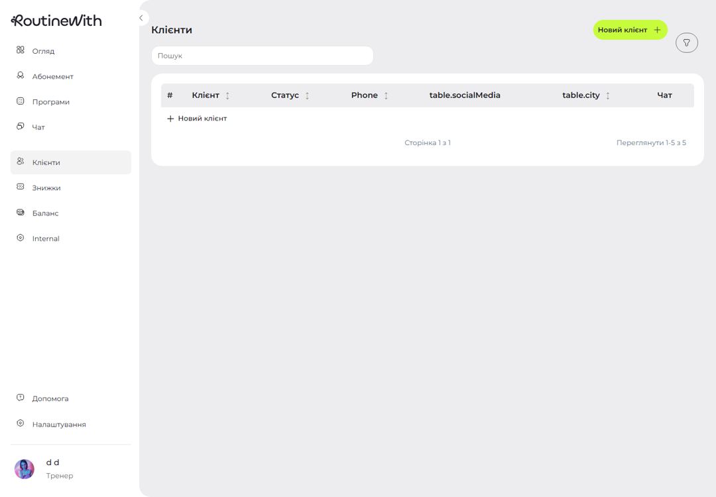
Task: Click the Новий клієнт green button
Action: click(630, 30)
